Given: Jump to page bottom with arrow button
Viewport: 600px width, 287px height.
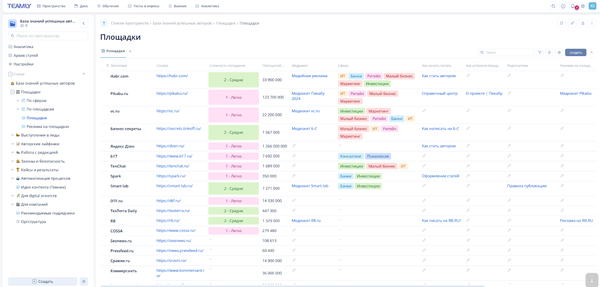Looking at the screenshot, I should click(x=592, y=280).
